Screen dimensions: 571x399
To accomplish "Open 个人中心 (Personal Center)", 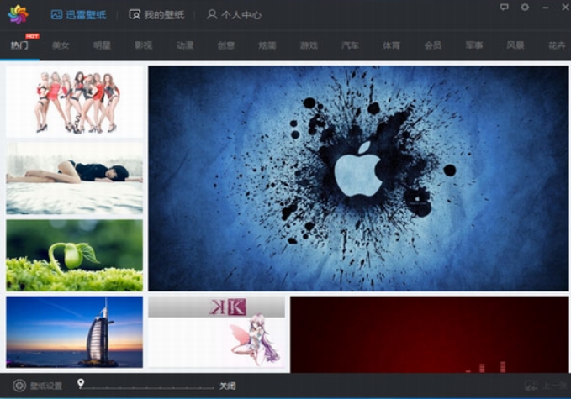I will coord(234,14).
